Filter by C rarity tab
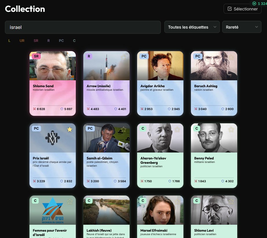The height and width of the screenshot is (238, 267). [74, 41]
